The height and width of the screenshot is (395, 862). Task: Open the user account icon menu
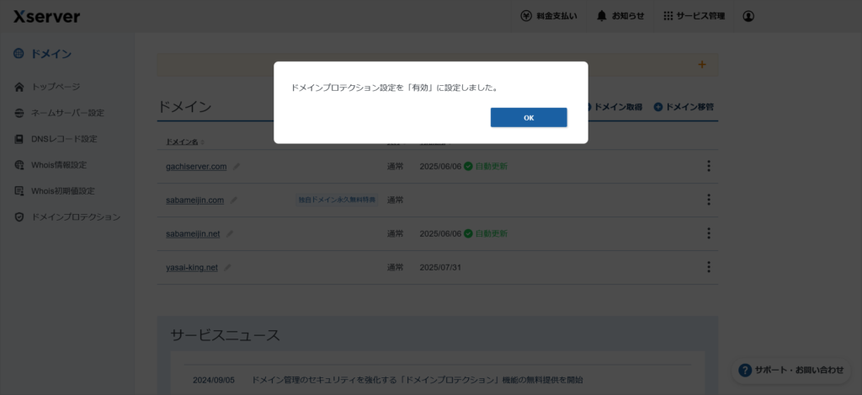pos(748,16)
